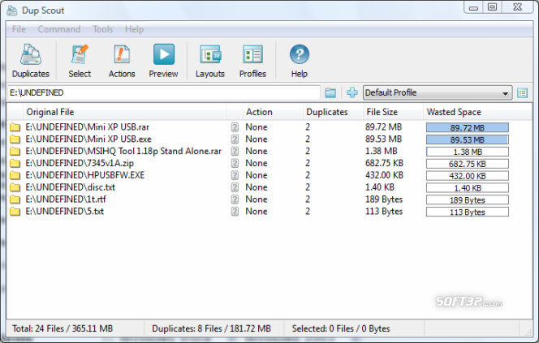Screen dimensions: 539x343
Task: Click folder icon of 7345v1A.zip row
Action: (15, 164)
